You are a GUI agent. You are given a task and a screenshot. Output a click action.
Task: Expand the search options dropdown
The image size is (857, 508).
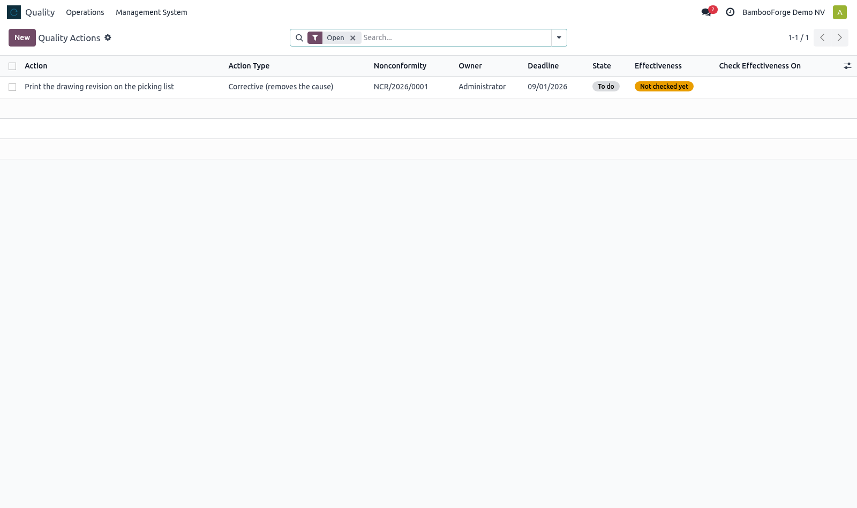(559, 37)
